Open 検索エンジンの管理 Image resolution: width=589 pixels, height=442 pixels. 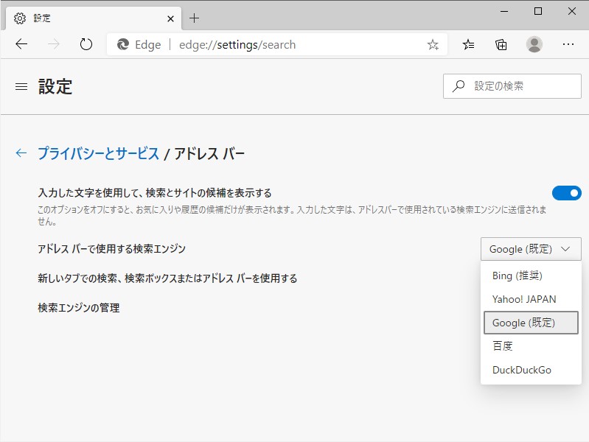pyautogui.click(x=78, y=308)
